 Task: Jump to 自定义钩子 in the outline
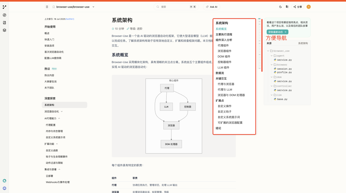pos(224,112)
